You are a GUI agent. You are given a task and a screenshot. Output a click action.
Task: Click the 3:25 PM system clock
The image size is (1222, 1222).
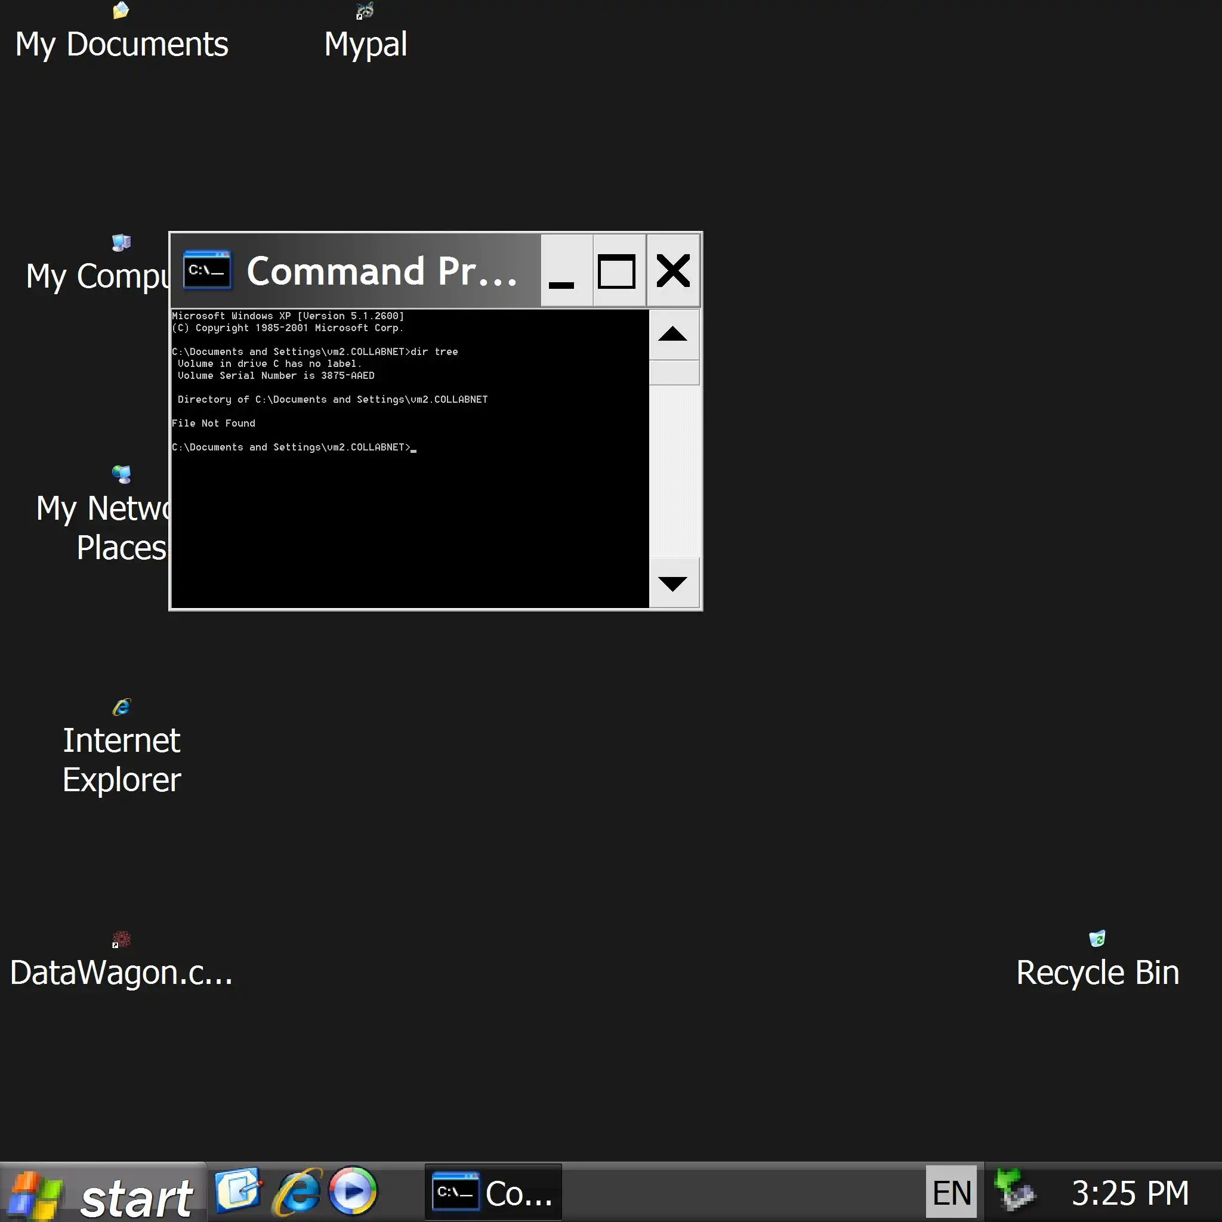point(1130,1193)
